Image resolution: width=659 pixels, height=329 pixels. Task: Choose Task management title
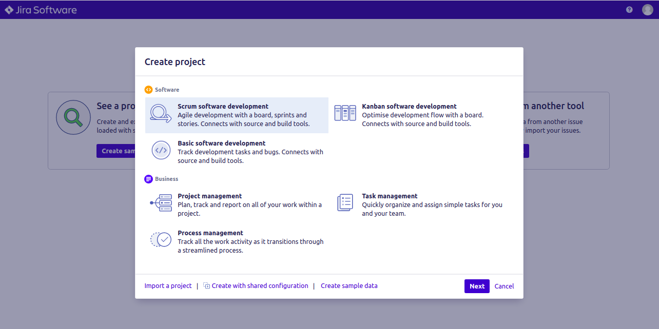pyautogui.click(x=390, y=196)
